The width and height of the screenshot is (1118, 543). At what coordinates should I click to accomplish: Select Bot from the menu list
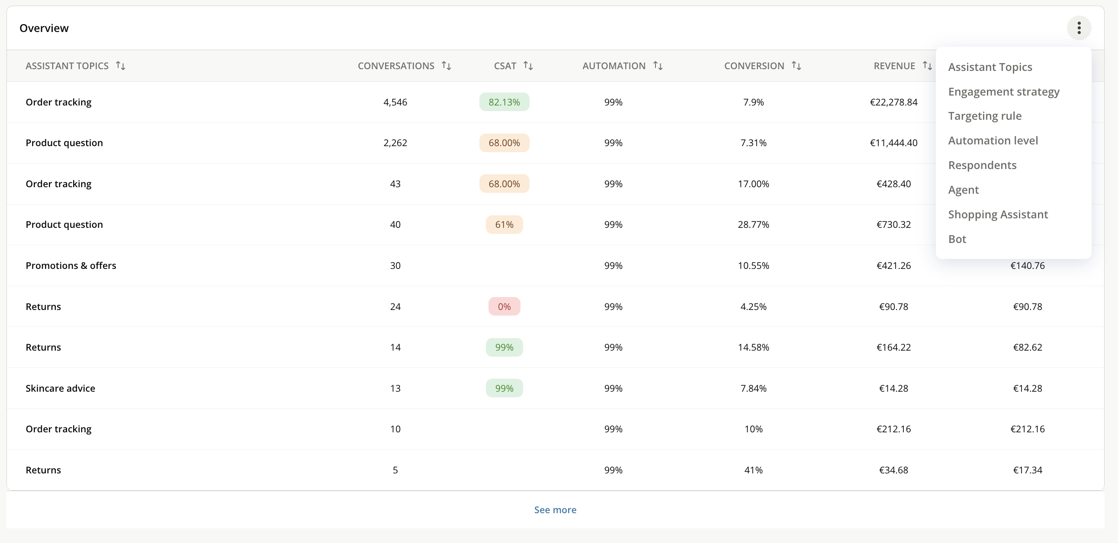[x=957, y=240]
